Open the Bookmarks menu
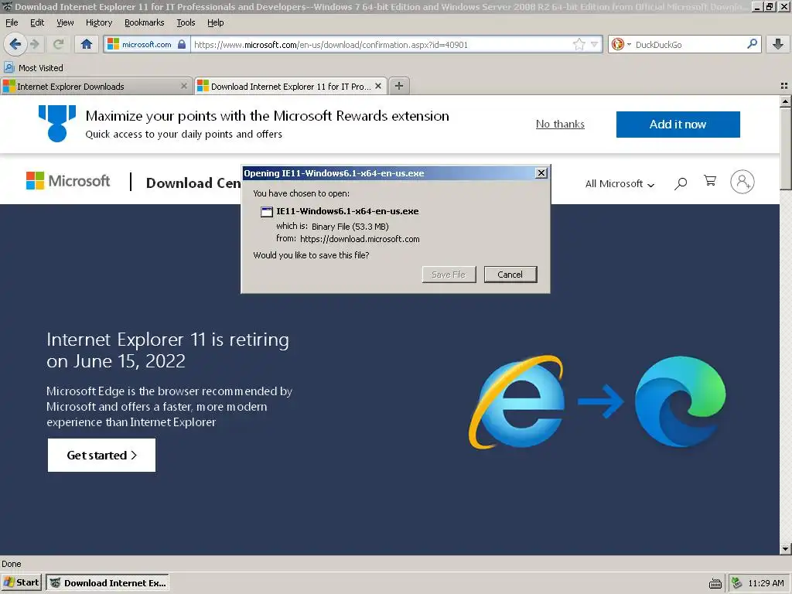792x594 pixels. [145, 22]
